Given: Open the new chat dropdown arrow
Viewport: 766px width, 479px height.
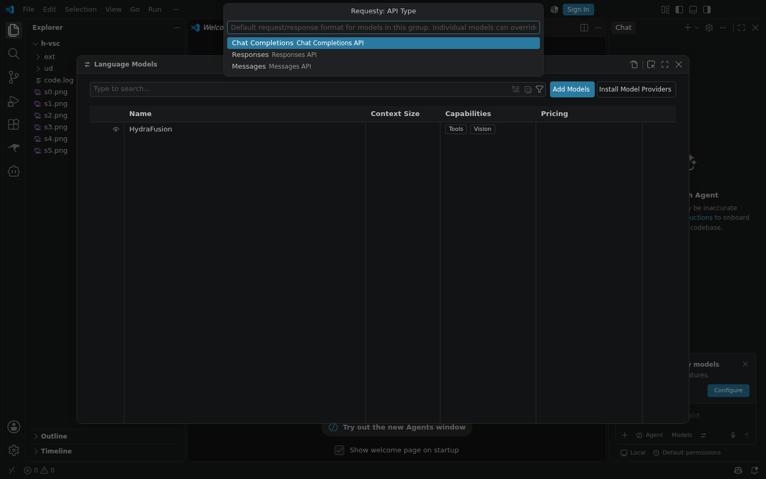Looking at the screenshot, I should click(696, 28).
